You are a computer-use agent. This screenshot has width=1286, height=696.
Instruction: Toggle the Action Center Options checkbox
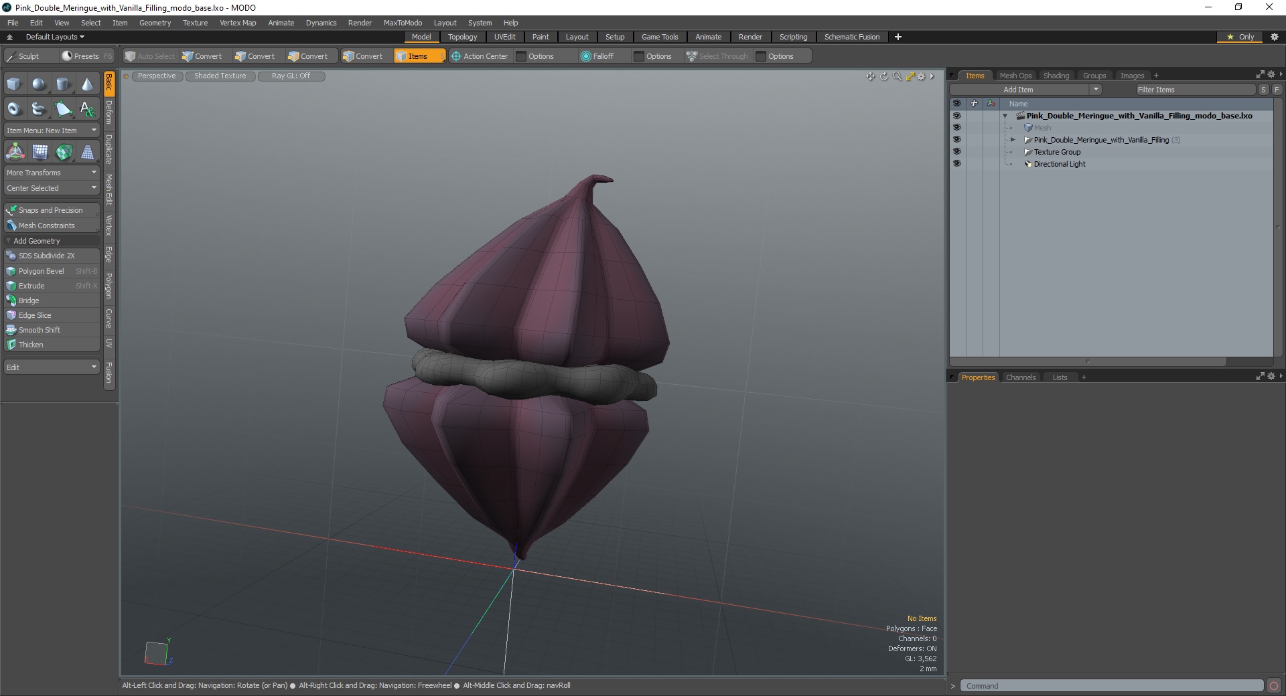pos(521,56)
